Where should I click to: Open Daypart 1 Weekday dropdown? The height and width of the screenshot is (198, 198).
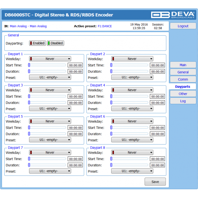[x=50, y=59]
